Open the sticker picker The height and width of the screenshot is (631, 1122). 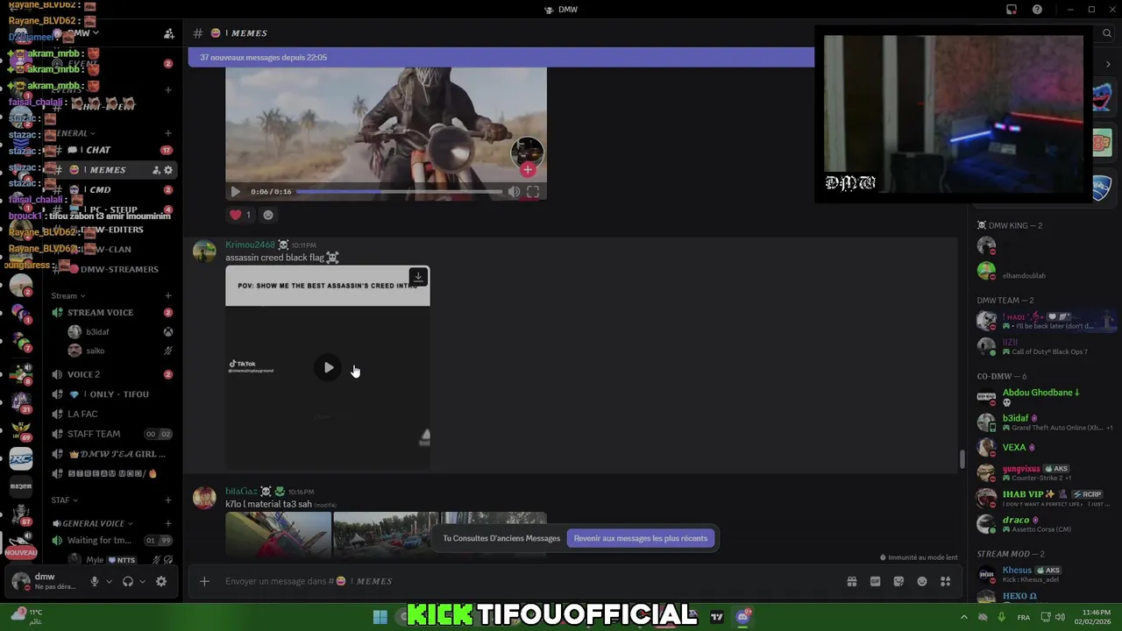898,581
